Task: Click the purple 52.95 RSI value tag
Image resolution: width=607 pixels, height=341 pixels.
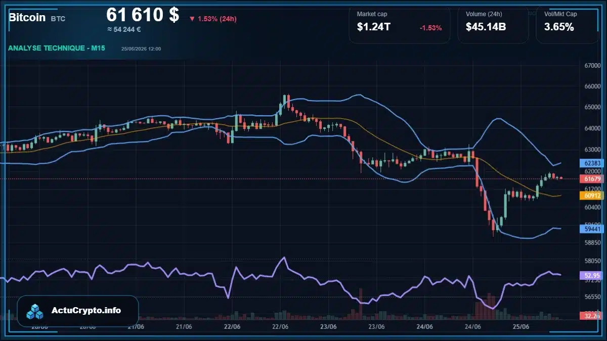Action: tap(592, 275)
